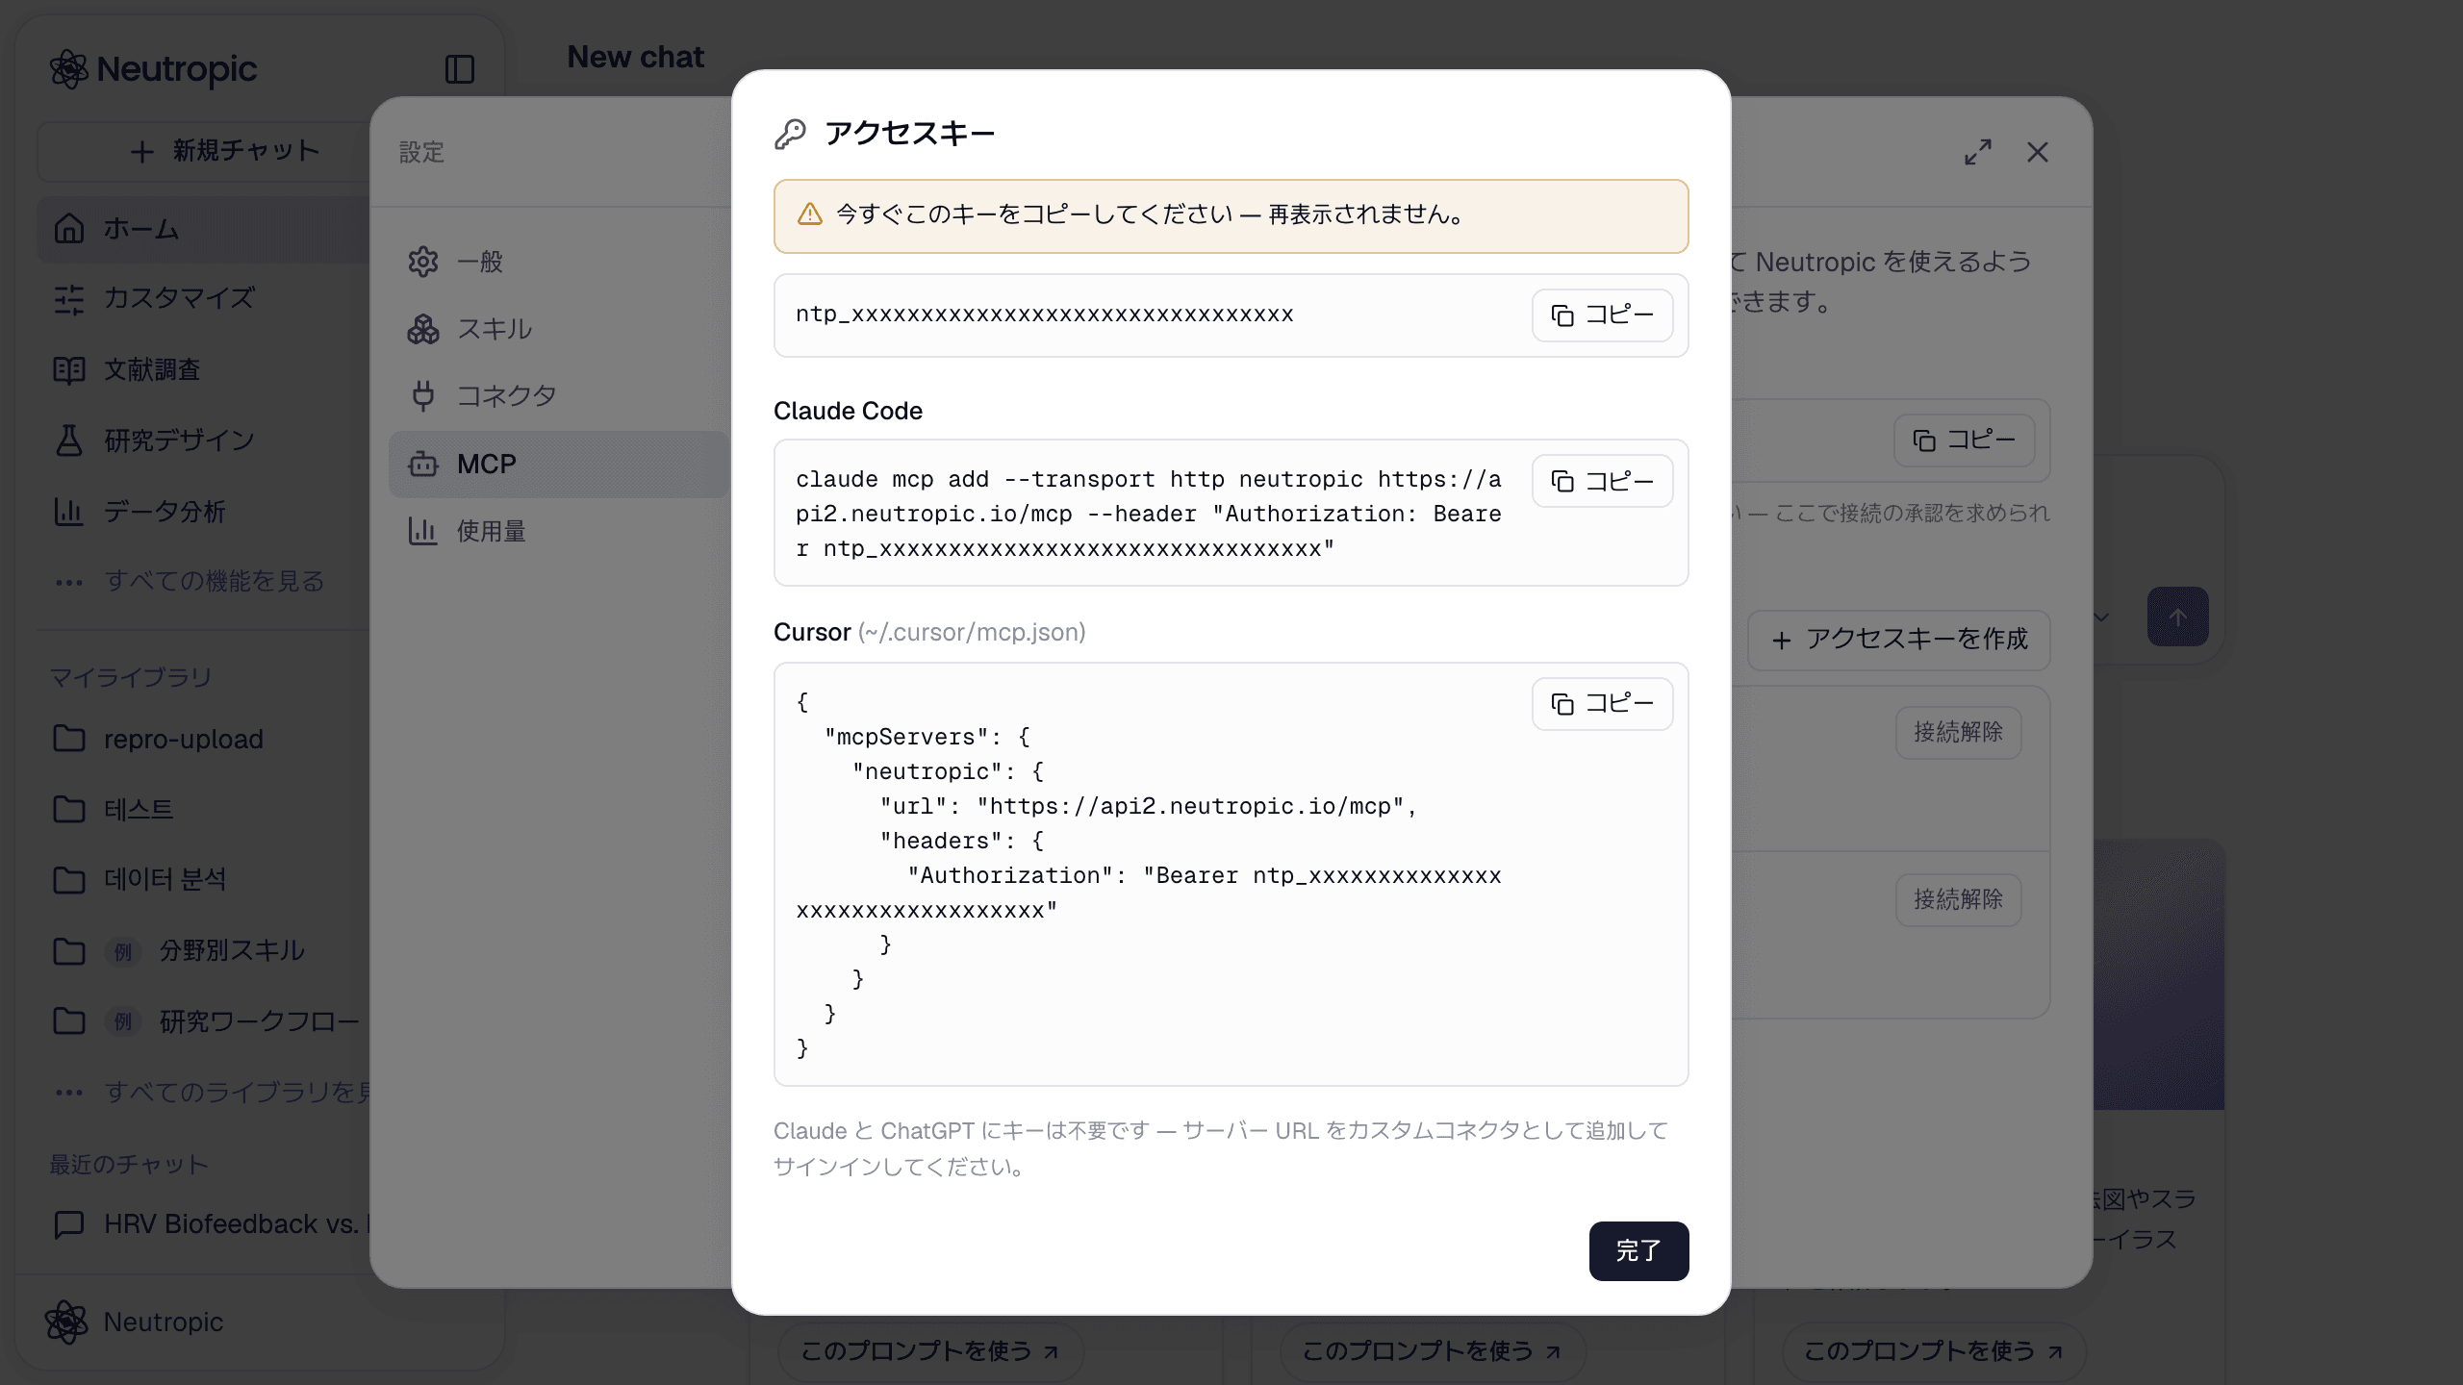This screenshot has width=2463, height=1385.
Task: Click the 完了 button
Action: 1638,1250
